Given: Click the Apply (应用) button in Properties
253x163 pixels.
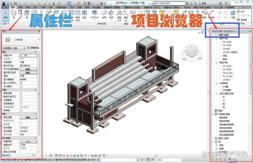Looking at the screenshot, I should (34, 155).
